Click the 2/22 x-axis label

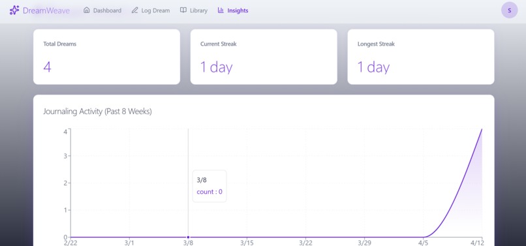70,243
